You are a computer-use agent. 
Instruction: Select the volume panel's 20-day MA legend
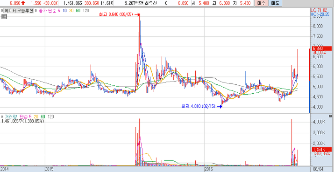pyautogui.click(x=36, y=117)
